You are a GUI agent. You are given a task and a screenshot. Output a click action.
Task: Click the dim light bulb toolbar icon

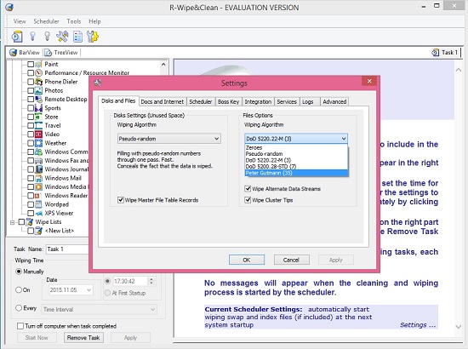tap(47, 36)
